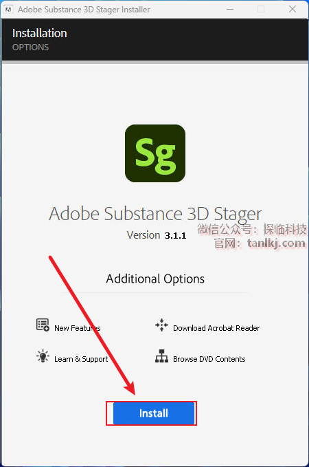Image resolution: width=309 pixels, height=467 pixels.
Task: Open the New Features list icon
Action: pos(43,325)
